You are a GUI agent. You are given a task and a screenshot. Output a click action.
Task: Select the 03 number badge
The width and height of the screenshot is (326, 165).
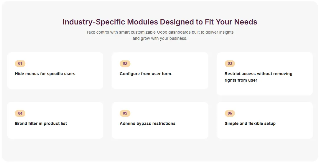point(230,64)
